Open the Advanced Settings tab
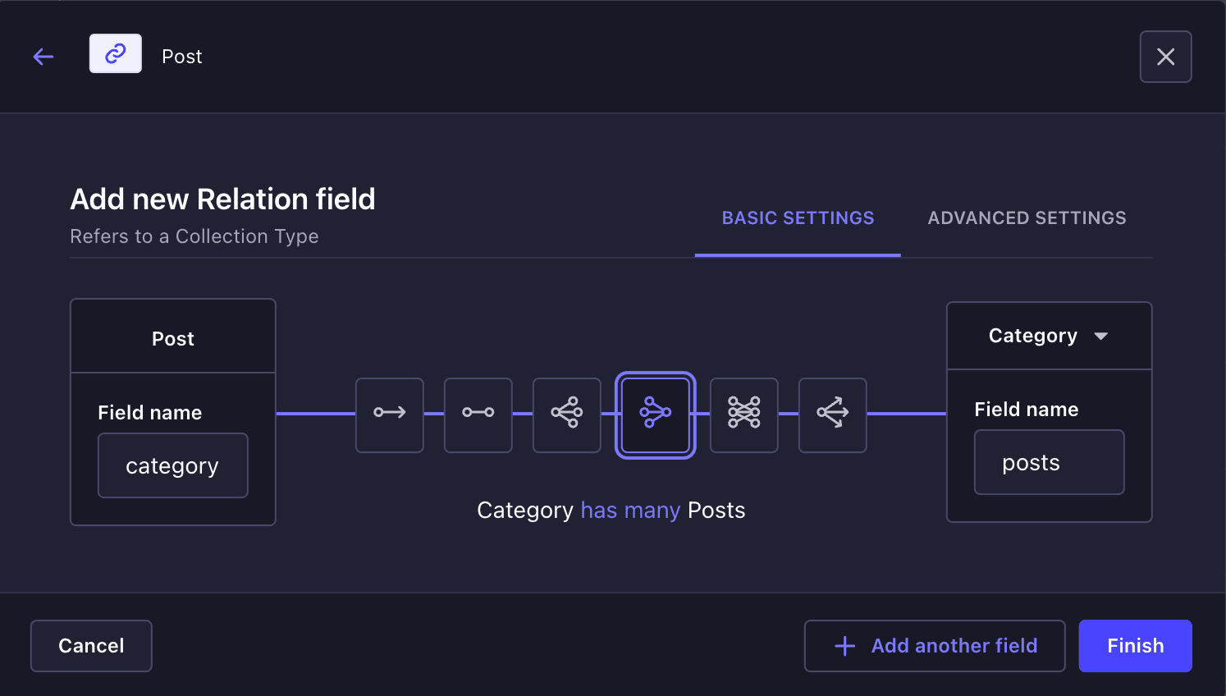This screenshot has height=696, width=1226. pos(1027,218)
